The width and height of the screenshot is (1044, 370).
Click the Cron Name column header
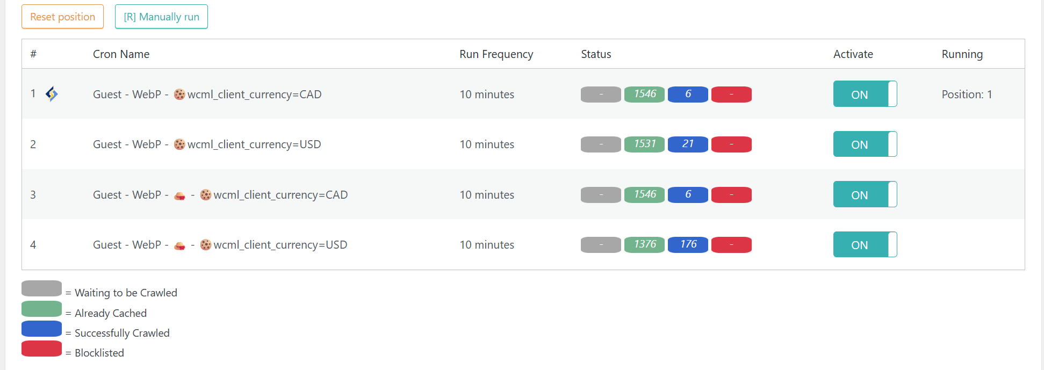tap(121, 54)
